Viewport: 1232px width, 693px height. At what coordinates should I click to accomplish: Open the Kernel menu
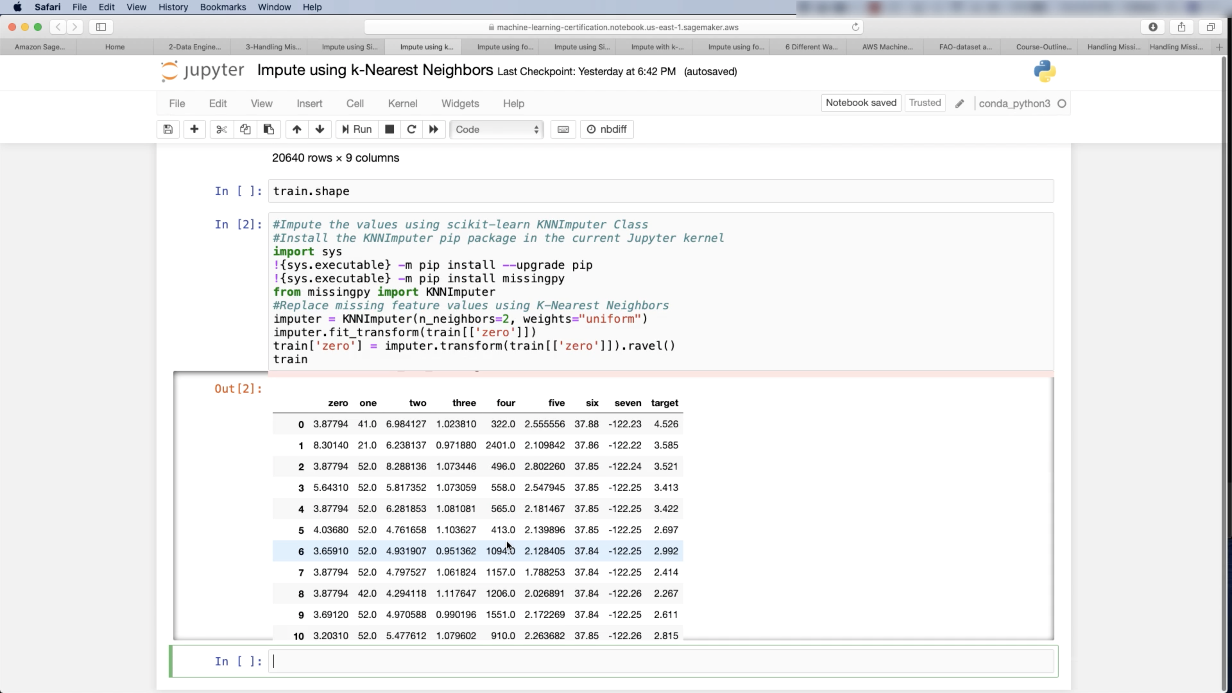pos(402,103)
